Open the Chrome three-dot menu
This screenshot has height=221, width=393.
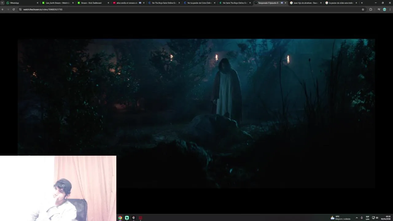pos(390,10)
